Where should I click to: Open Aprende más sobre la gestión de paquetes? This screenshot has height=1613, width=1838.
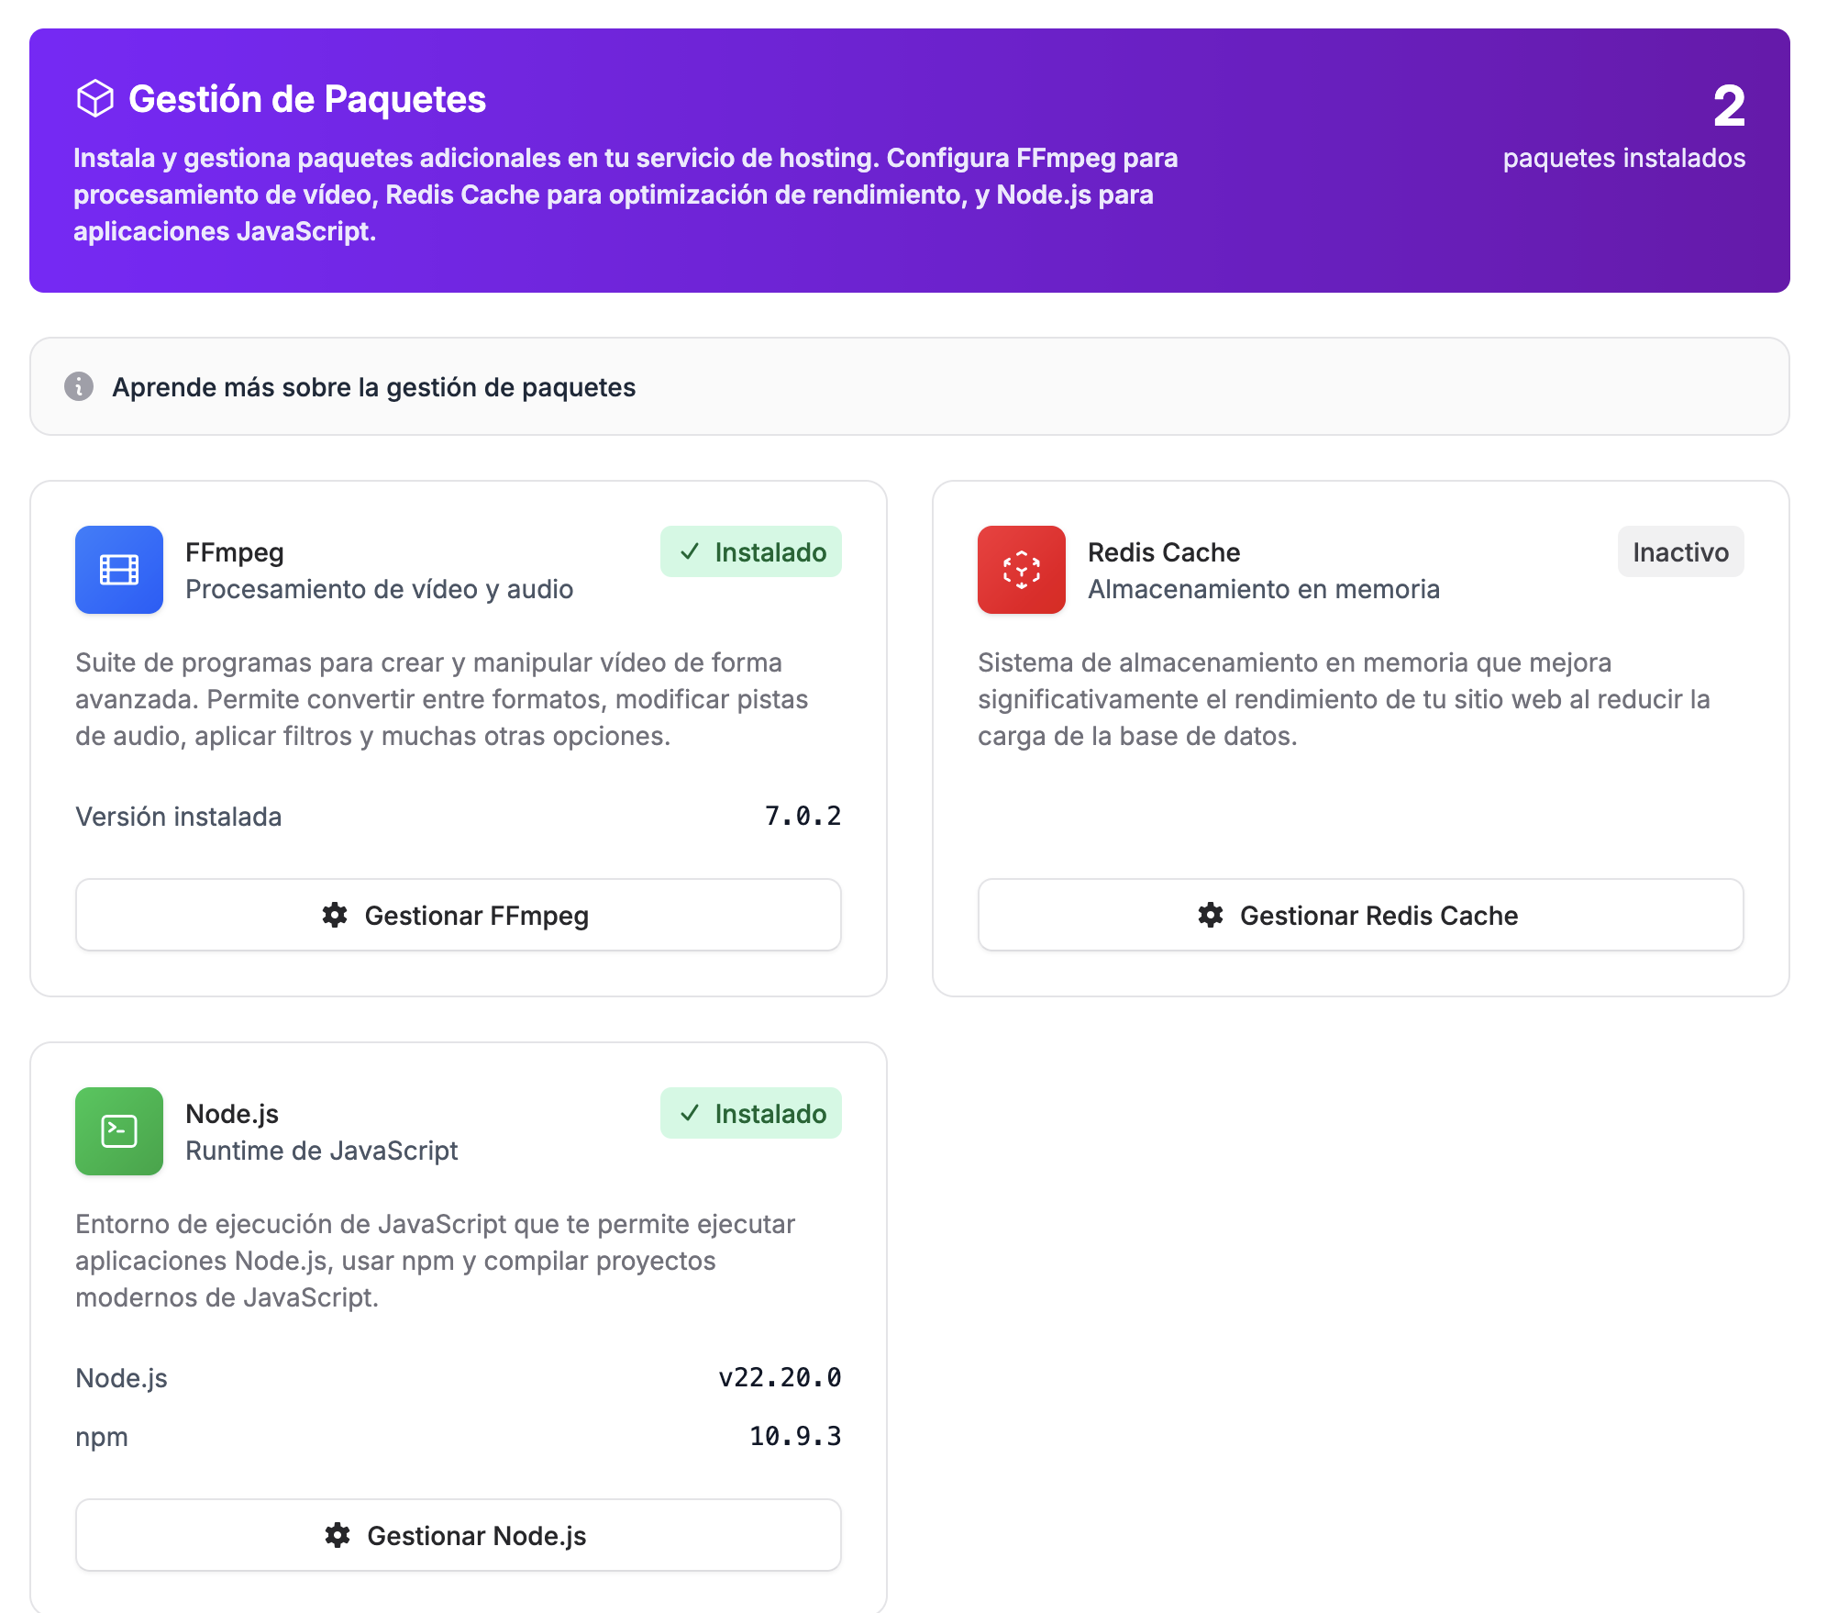point(373,386)
